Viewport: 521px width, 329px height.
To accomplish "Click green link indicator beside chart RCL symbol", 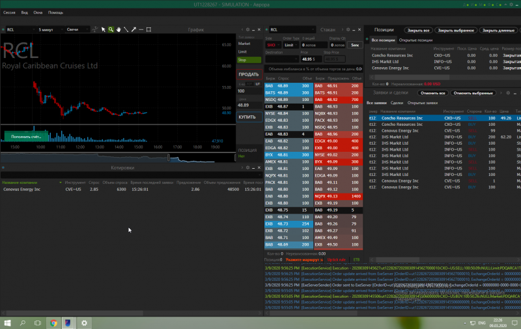I will click(3, 29).
